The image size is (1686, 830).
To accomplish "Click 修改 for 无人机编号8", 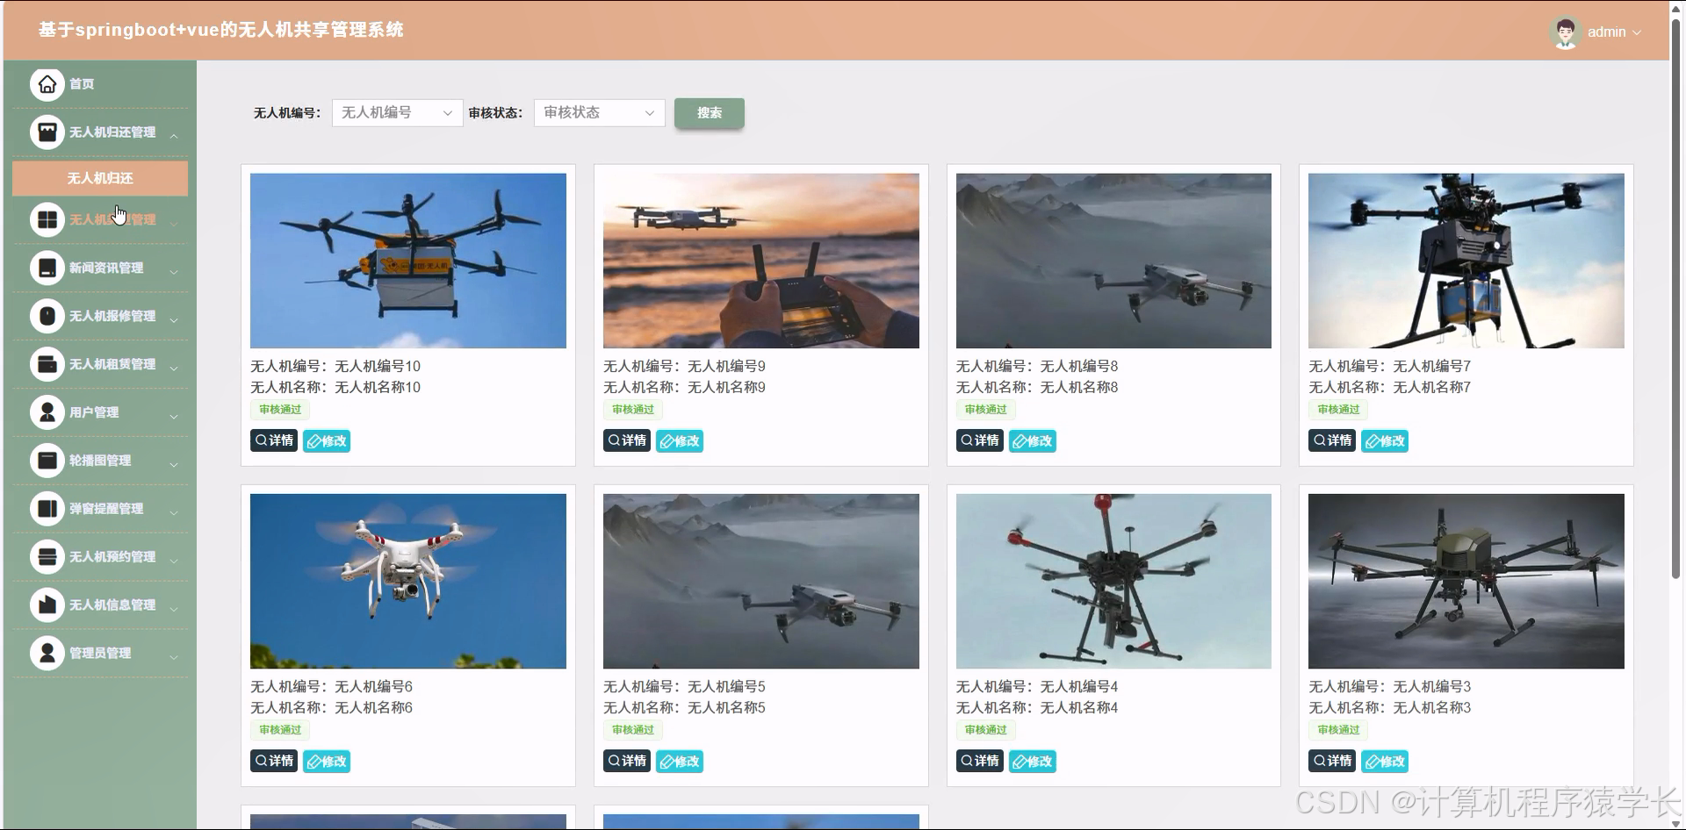I will (x=1033, y=441).
